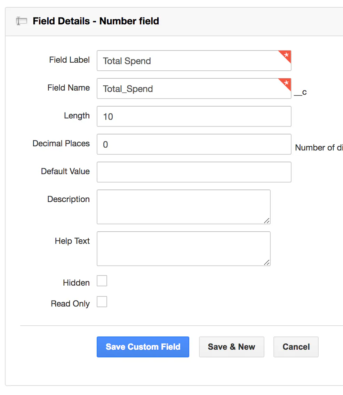Viewport: 343px width, 395px height.
Task: Click the Number of digits hint text
Action: (319, 148)
